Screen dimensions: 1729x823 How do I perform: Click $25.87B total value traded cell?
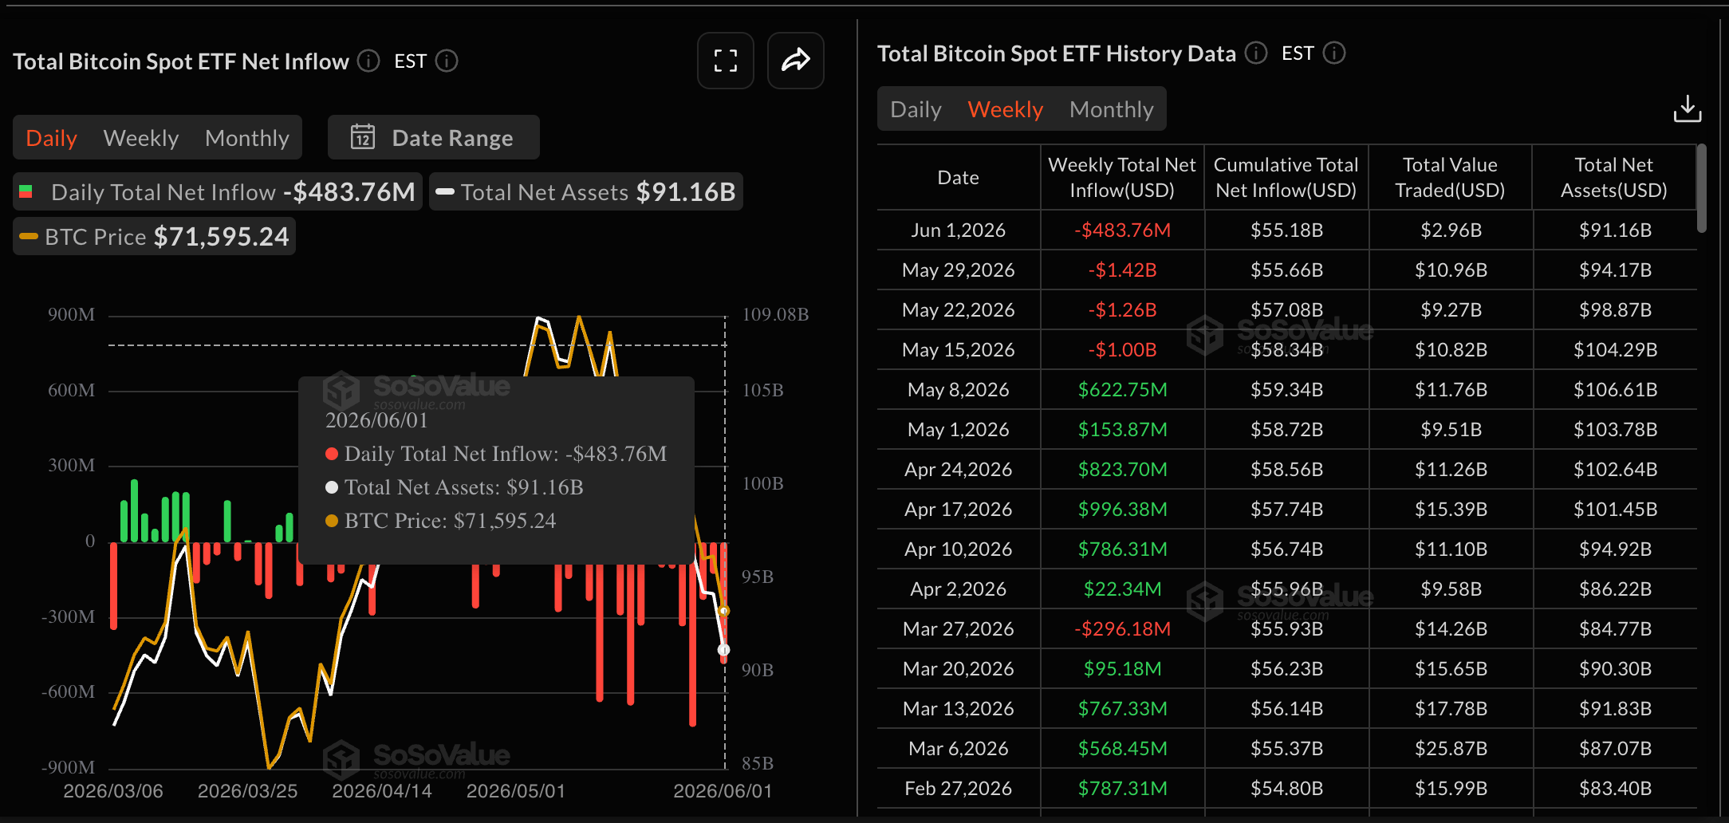pyautogui.click(x=1451, y=749)
